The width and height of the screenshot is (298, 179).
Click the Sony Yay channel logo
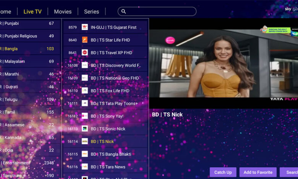(x=85, y=116)
